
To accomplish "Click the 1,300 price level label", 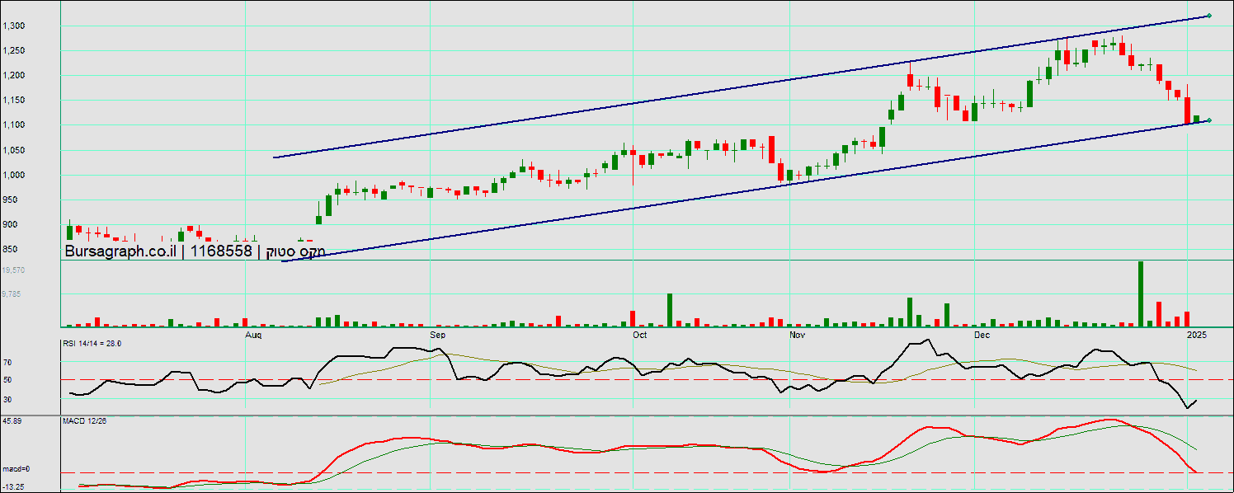I will point(14,26).
